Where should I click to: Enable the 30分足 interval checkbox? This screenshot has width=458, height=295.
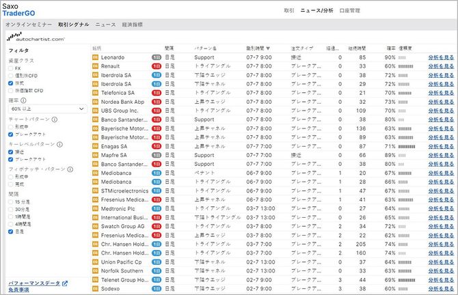[x=11, y=209]
